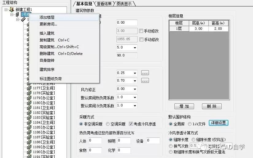The width and height of the screenshot is (253, 158).
Task: Select 空调采暖 radio button
Action: click(x=108, y=124)
